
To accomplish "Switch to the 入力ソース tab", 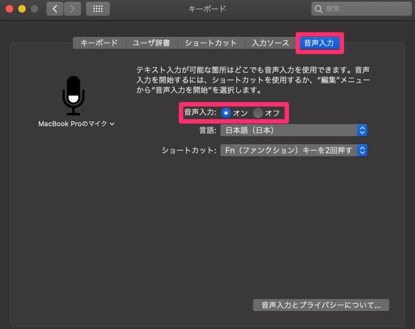I will 270,43.
